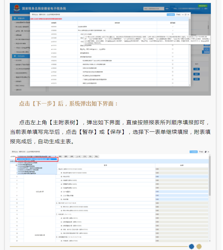This screenshot has width=223, height=250.
Task: Click the 保存 toolbar button
Action: click(x=72, y=157)
